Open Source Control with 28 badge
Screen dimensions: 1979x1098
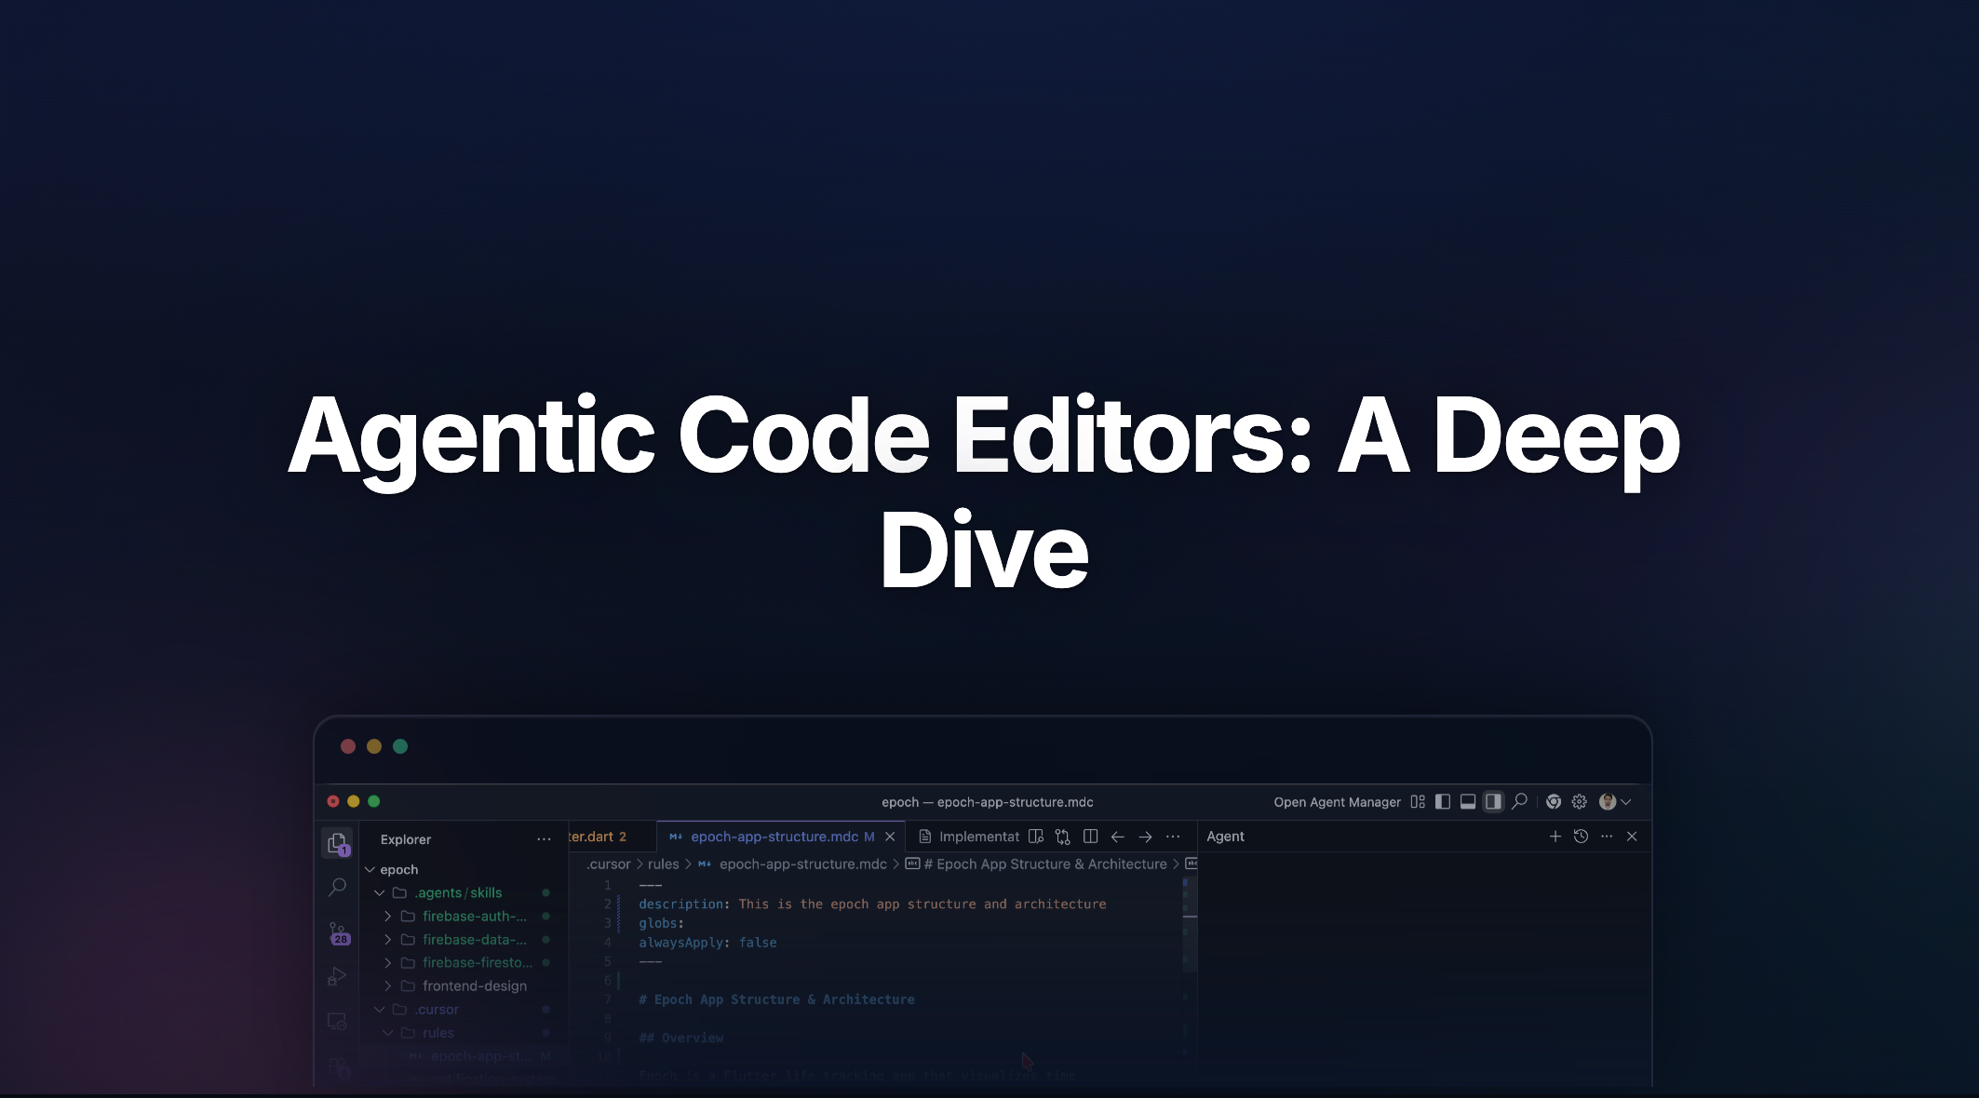click(x=338, y=932)
